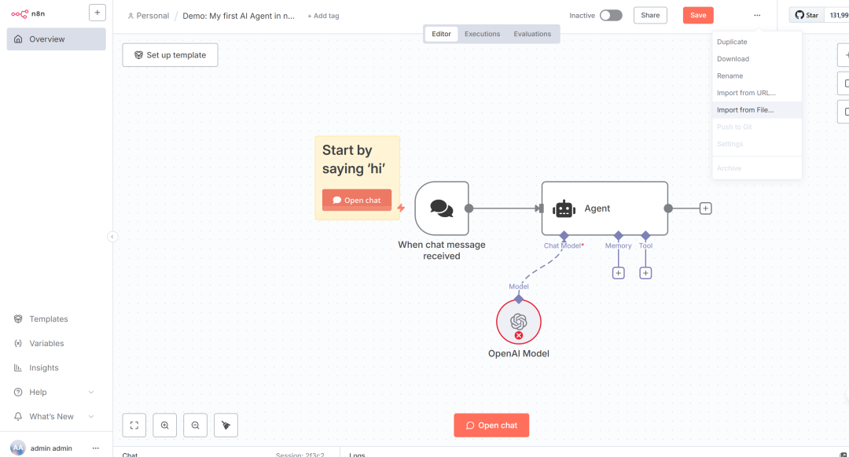The image size is (849, 457).
Task: Click the bottom Open chat button
Action: point(491,425)
